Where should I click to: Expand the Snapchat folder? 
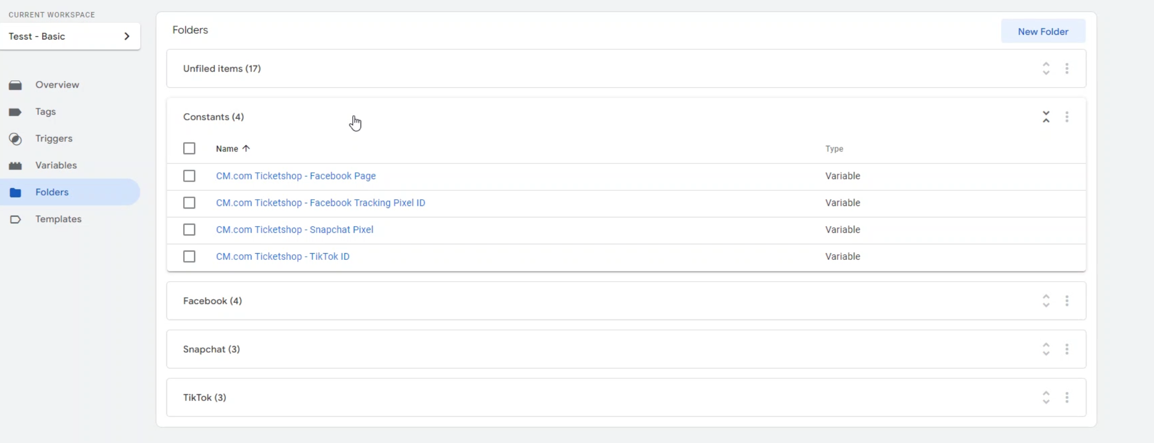coord(1046,349)
